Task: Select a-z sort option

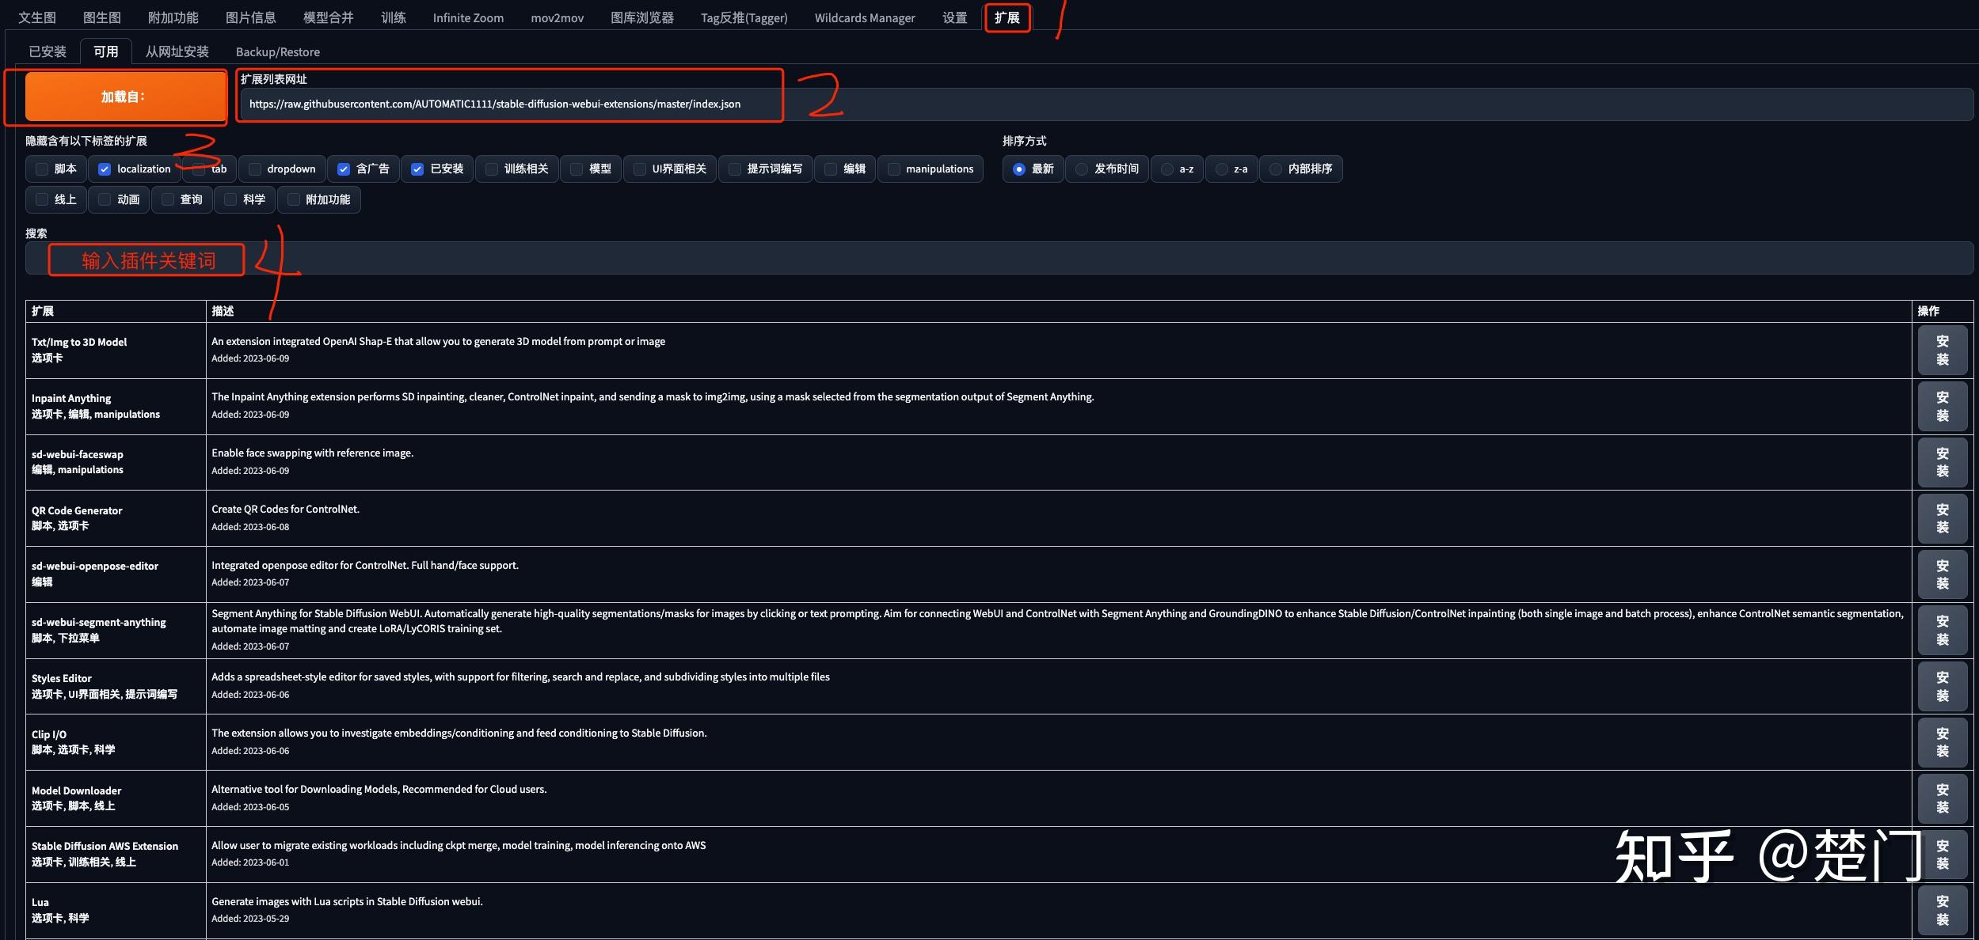Action: pyautogui.click(x=1166, y=169)
